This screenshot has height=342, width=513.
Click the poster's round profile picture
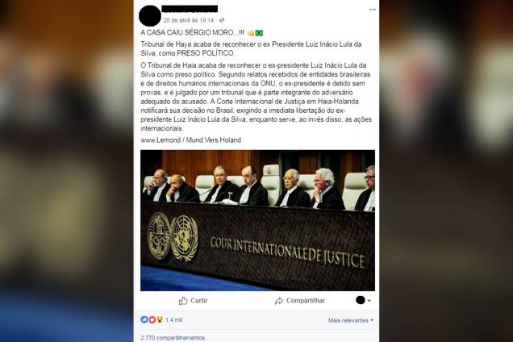pos(150,16)
